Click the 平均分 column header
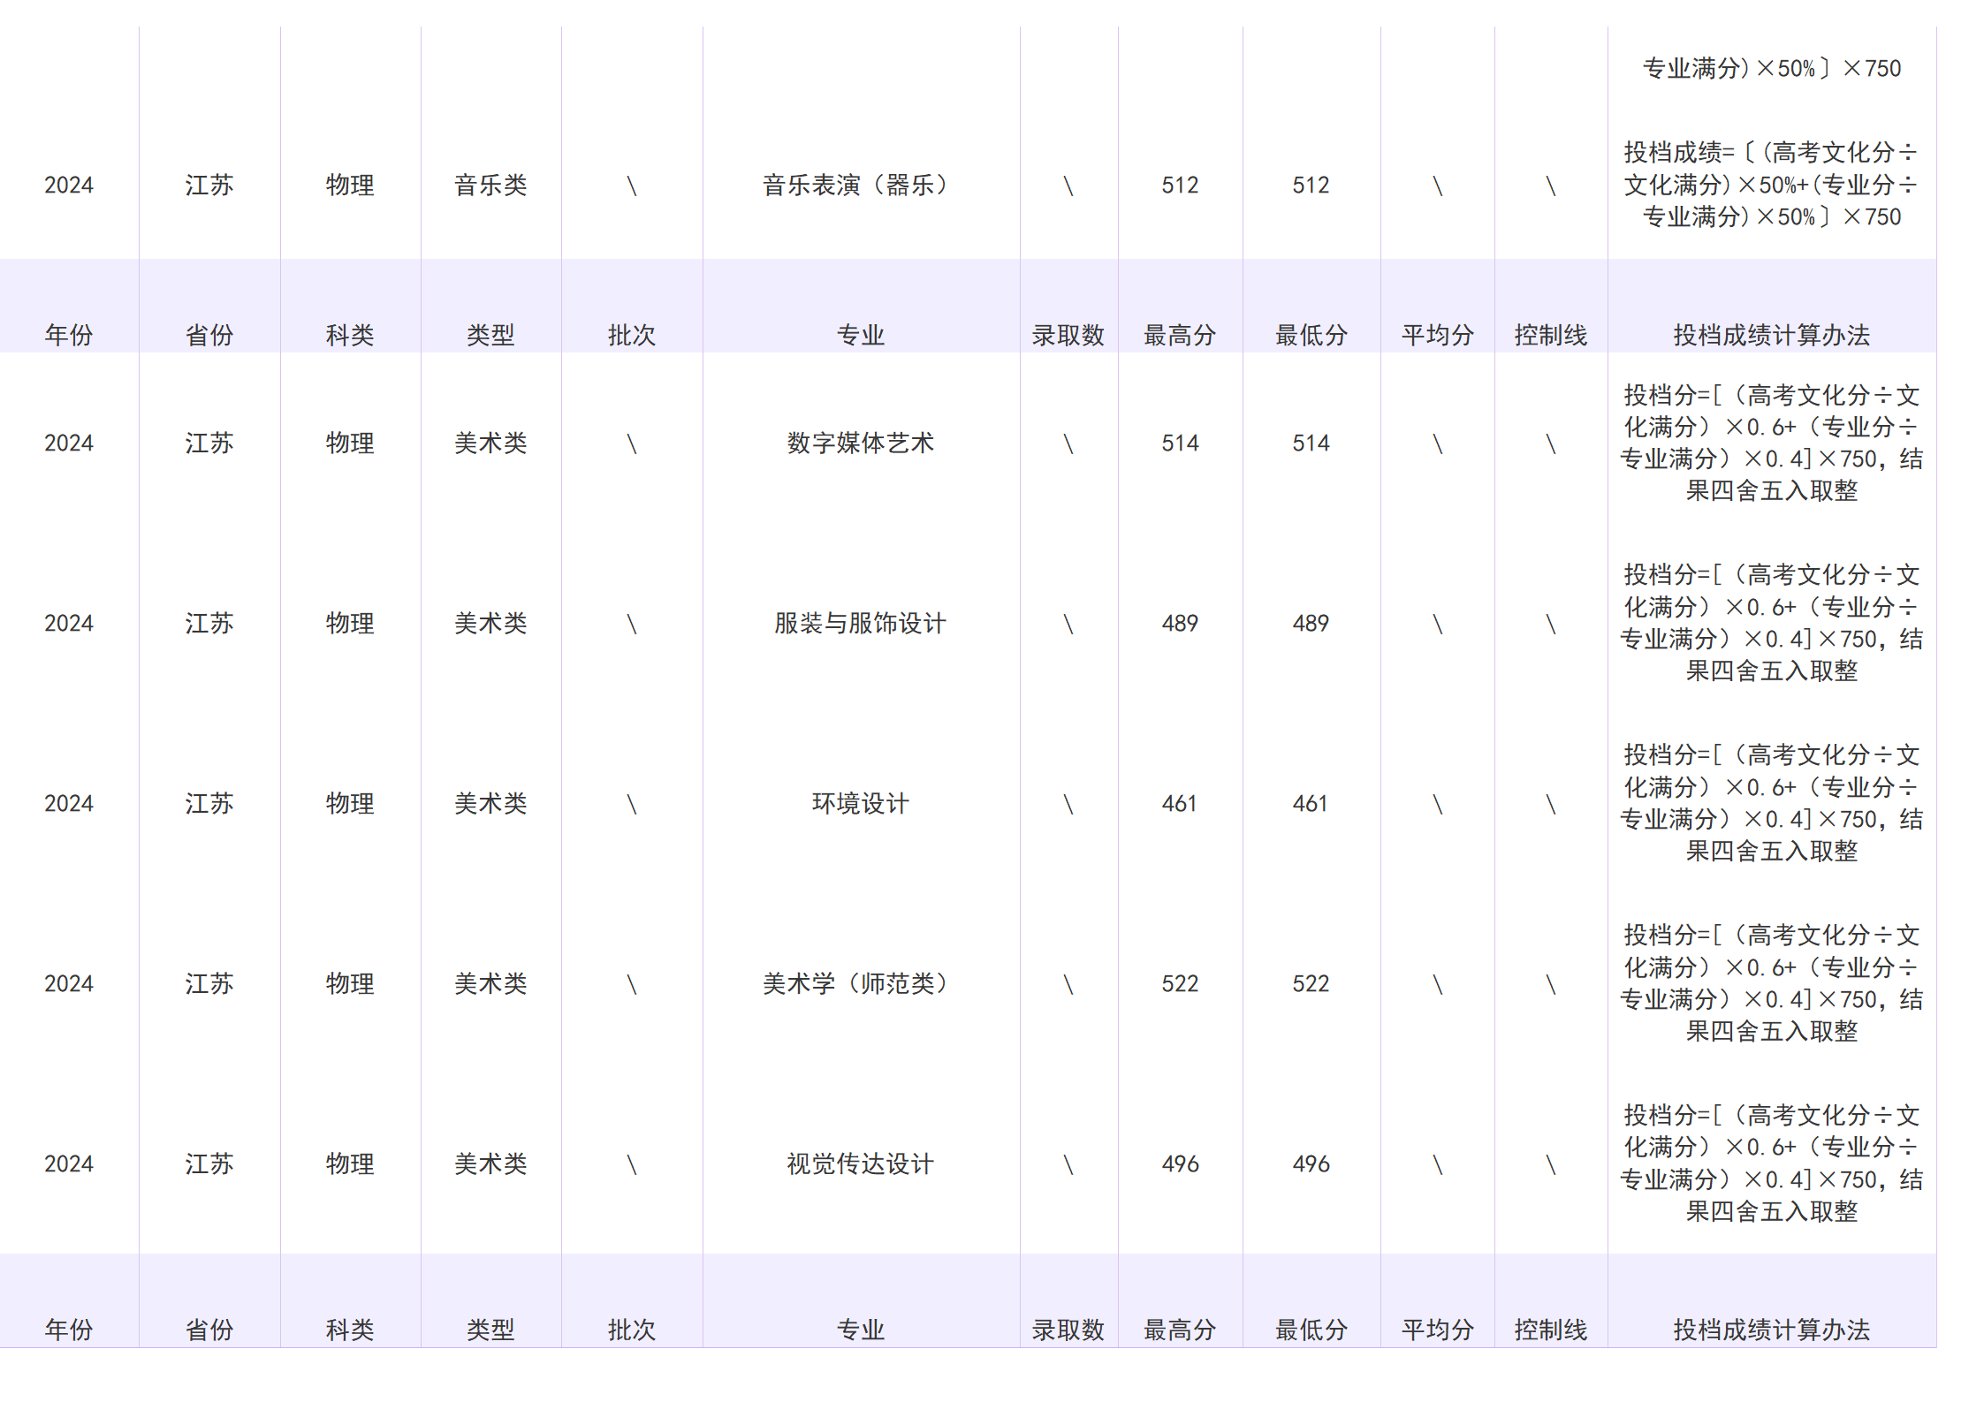1984x1402 pixels. click(1438, 335)
